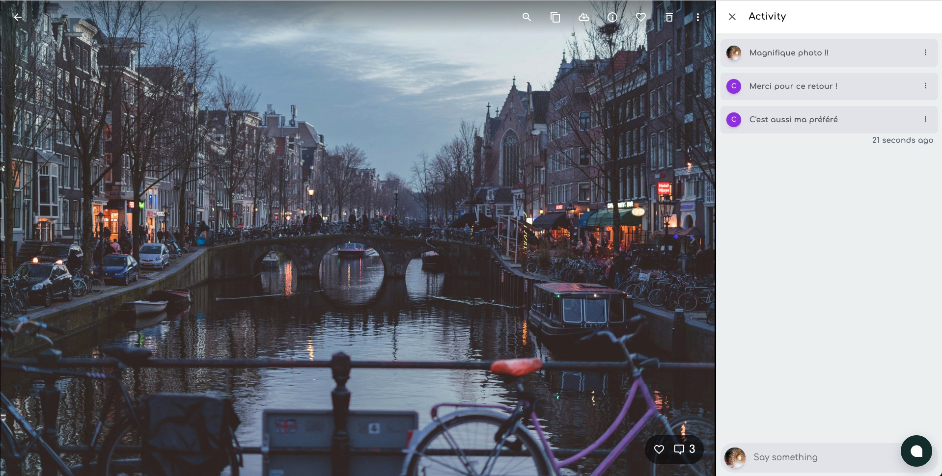The height and width of the screenshot is (476, 942).
Task: Open the zoom magnifier tool
Action: pyautogui.click(x=527, y=17)
